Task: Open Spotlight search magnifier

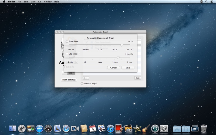Action: coord(206,2)
